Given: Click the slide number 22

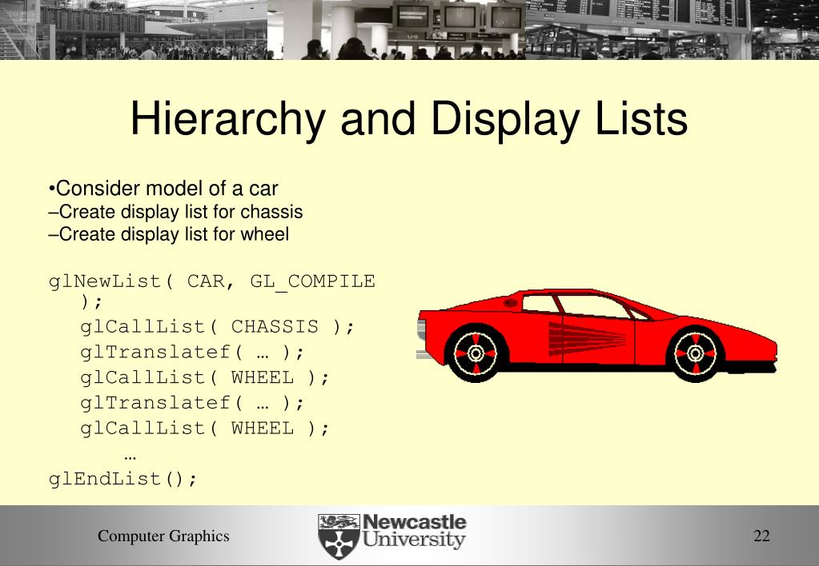Looking at the screenshot, I should pyautogui.click(x=761, y=536).
